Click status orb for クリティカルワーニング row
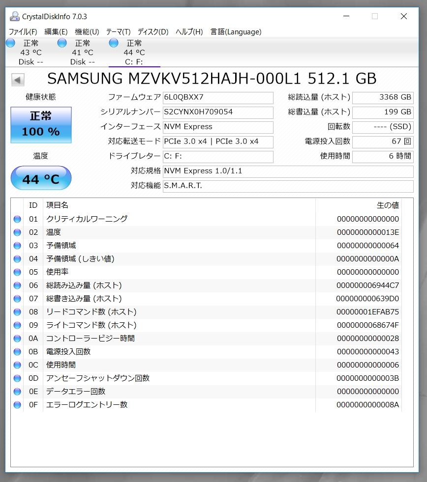 [17, 219]
